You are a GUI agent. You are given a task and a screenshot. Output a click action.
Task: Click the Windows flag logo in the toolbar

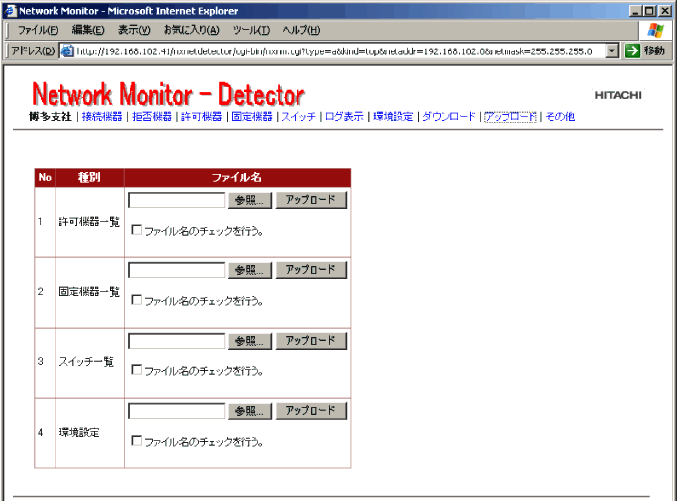[x=656, y=30]
